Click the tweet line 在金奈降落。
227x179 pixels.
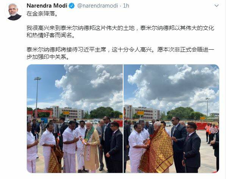(x=42, y=14)
